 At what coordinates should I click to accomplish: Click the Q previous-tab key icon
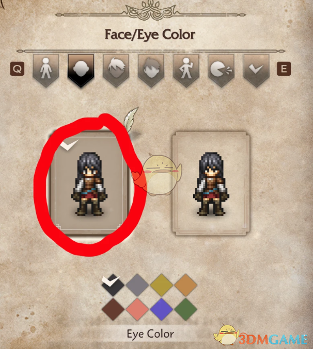17,69
